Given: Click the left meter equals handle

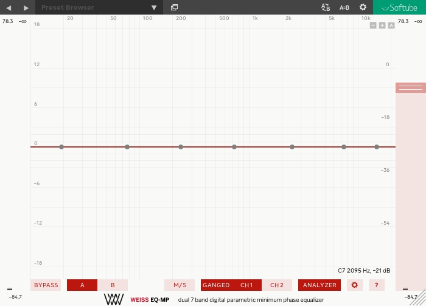Looking at the screenshot, I should [x=10, y=289].
